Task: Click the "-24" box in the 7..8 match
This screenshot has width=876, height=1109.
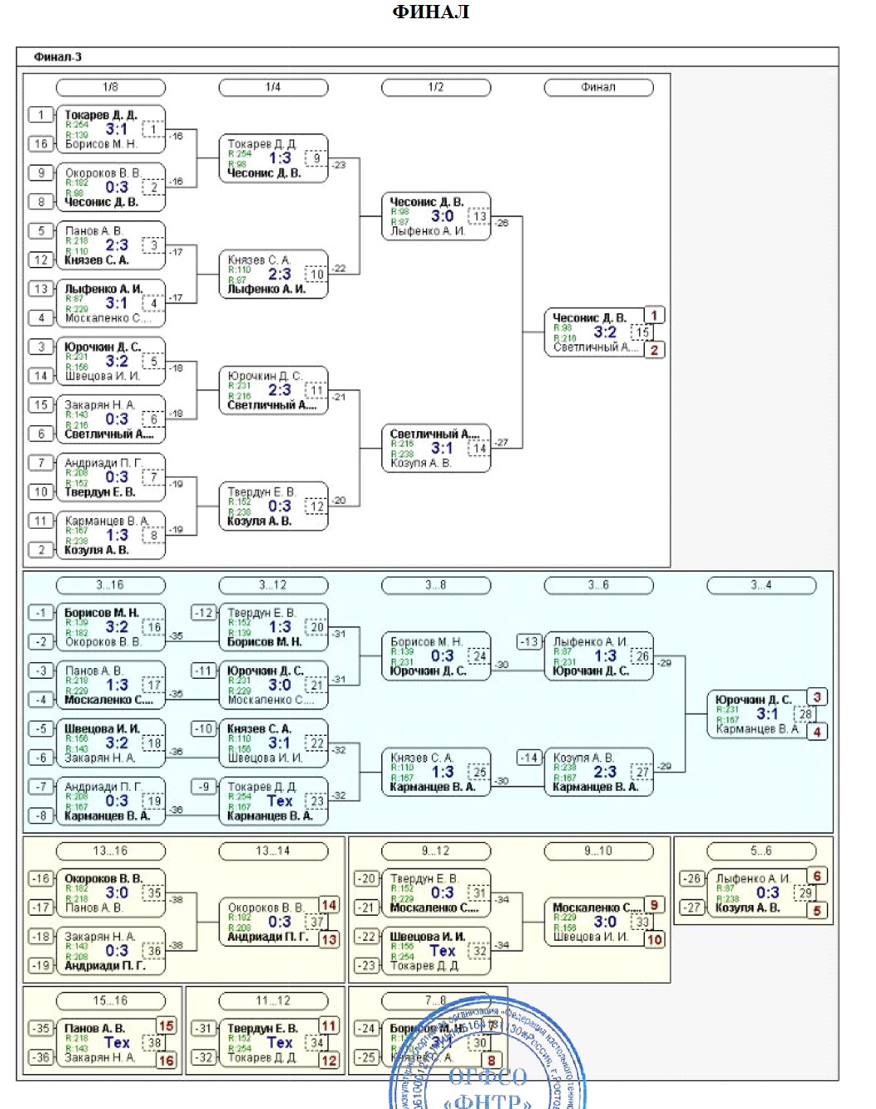Action: tap(366, 1029)
